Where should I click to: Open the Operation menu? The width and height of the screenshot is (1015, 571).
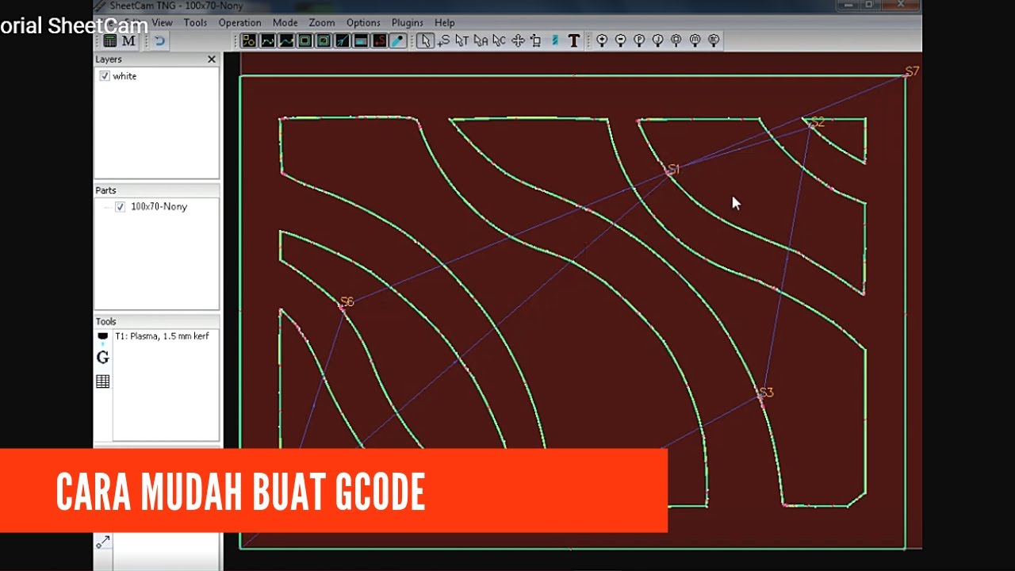tap(239, 22)
